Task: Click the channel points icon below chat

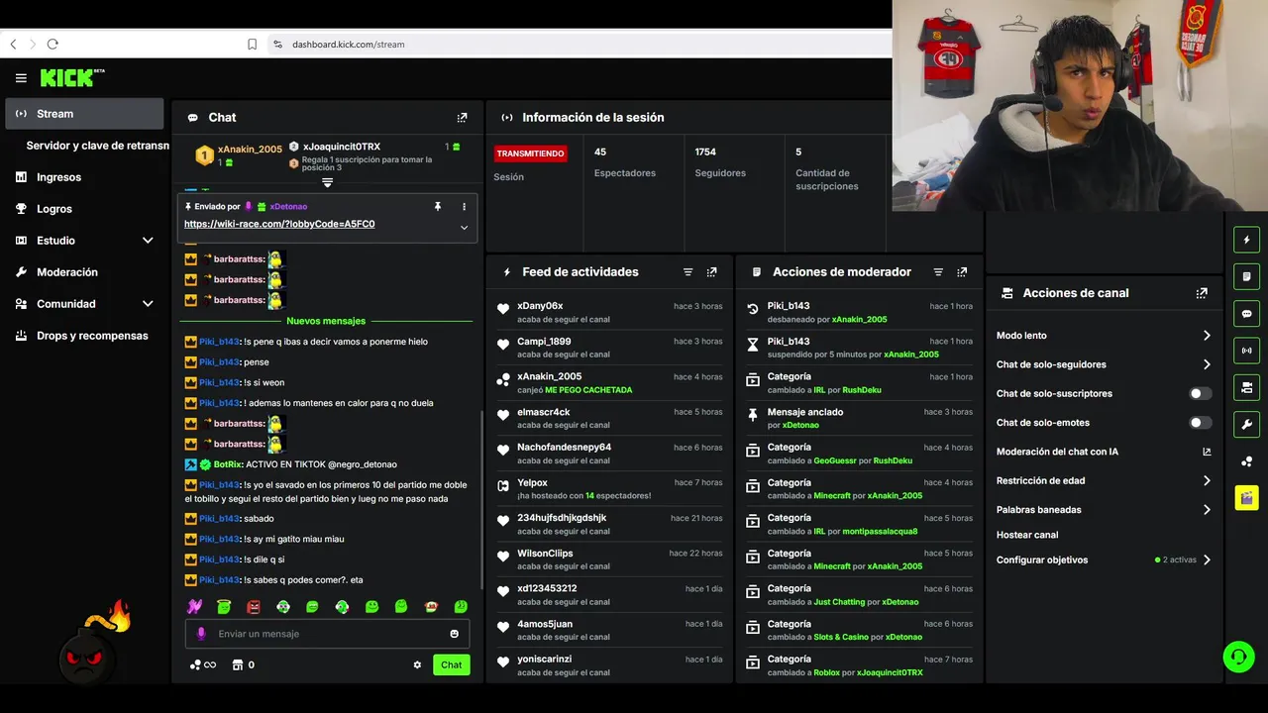Action: 196,665
